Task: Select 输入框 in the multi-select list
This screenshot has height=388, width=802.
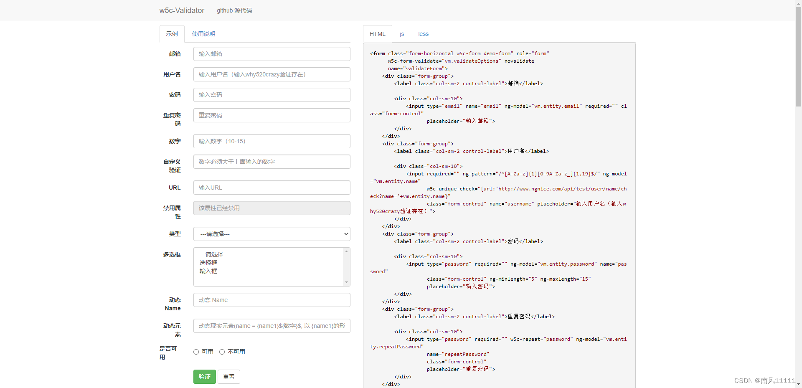Action: pyautogui.click(x=208, y=271)
